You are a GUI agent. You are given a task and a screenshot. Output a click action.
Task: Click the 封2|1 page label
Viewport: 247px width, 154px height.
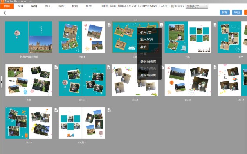point(82,57)
